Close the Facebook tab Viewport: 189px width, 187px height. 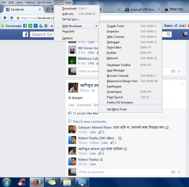(40, 9)
